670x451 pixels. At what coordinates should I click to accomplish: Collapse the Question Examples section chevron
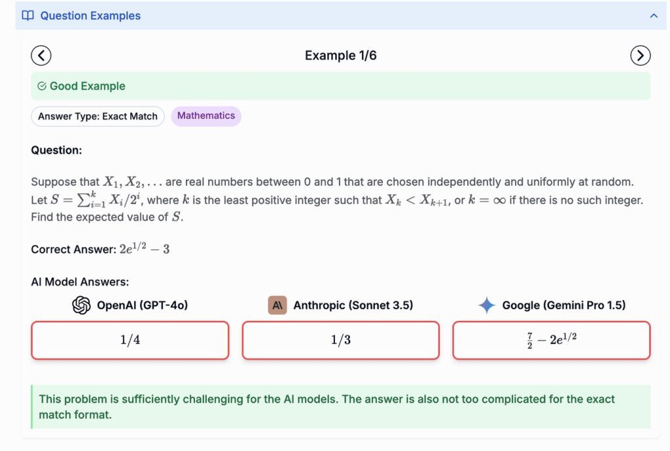tap(653, 16)
